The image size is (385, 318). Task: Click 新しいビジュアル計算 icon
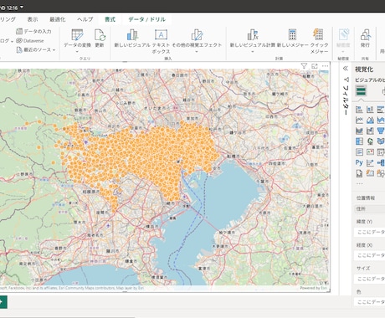point(253,34)
